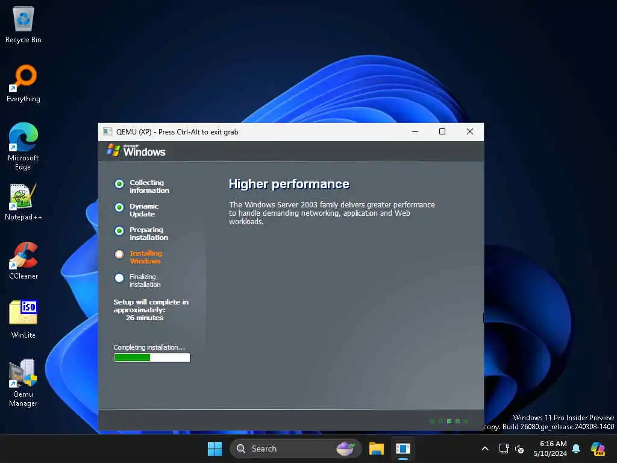Viewport: 617px width, 463px height.
Task: Click the '26 minutes' remaining time text
Action: coord(145,318)
